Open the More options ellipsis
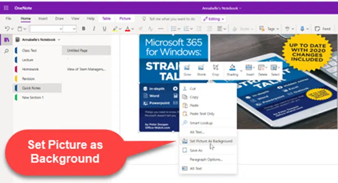 (161, 29)
